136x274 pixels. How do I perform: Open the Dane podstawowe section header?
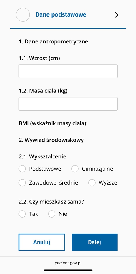click(x=61, y=15)
